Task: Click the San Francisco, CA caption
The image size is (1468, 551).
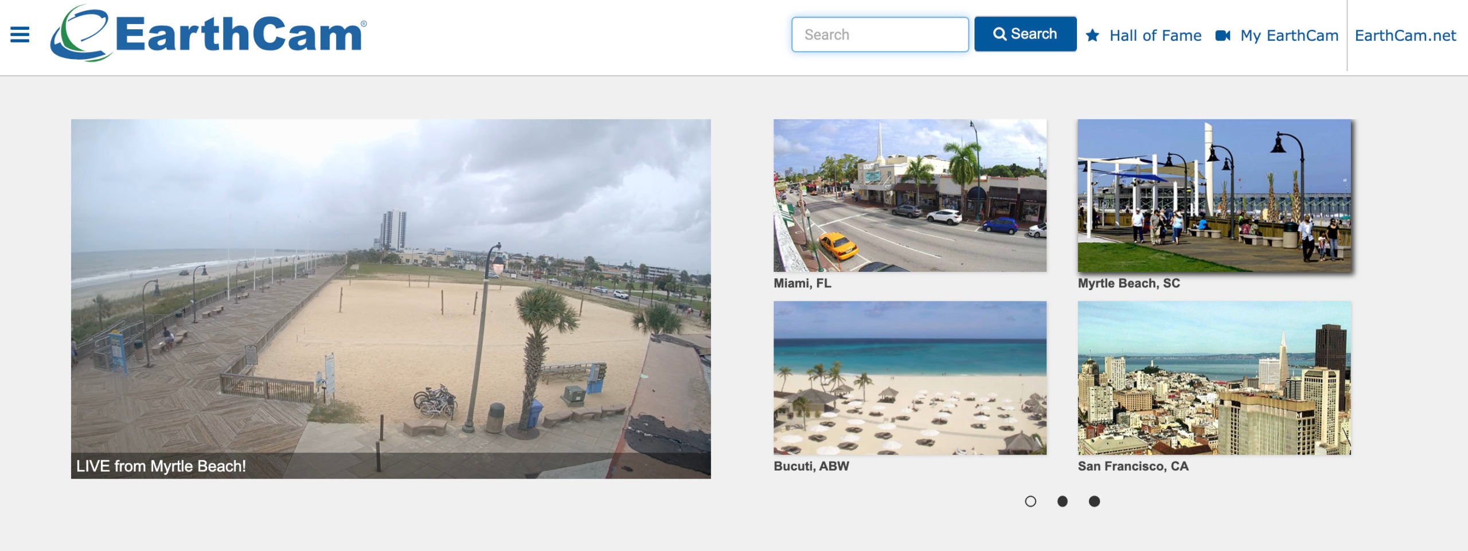Action: (1133, 466)
